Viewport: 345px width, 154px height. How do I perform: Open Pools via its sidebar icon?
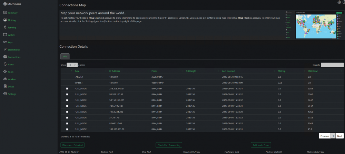click(5, 71)
